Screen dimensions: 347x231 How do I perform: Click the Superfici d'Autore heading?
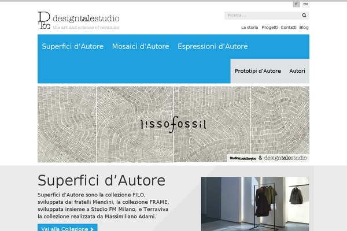[x=101, y=180]
